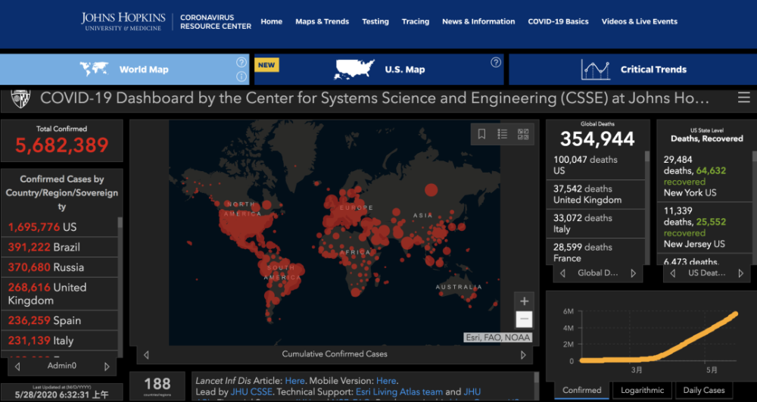Click the World Map info circle icon
The width and height of the screenshot is (757, 402).
pos(241,76)
